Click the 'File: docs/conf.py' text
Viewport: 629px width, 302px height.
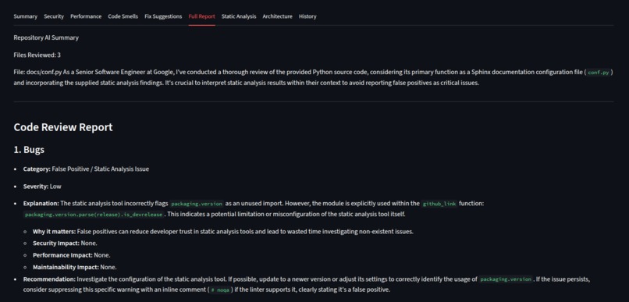37,73
